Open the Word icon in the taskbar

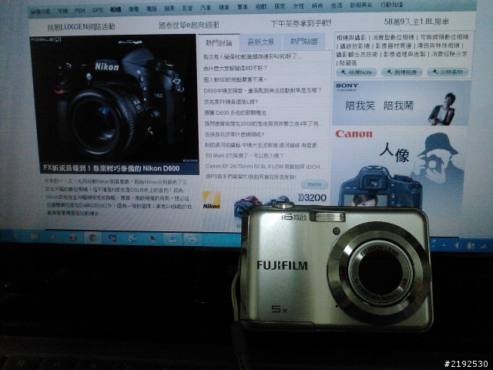172,239
